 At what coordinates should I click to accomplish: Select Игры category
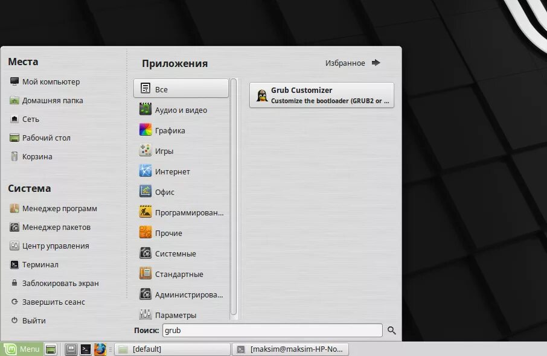[x=181, y=151]
